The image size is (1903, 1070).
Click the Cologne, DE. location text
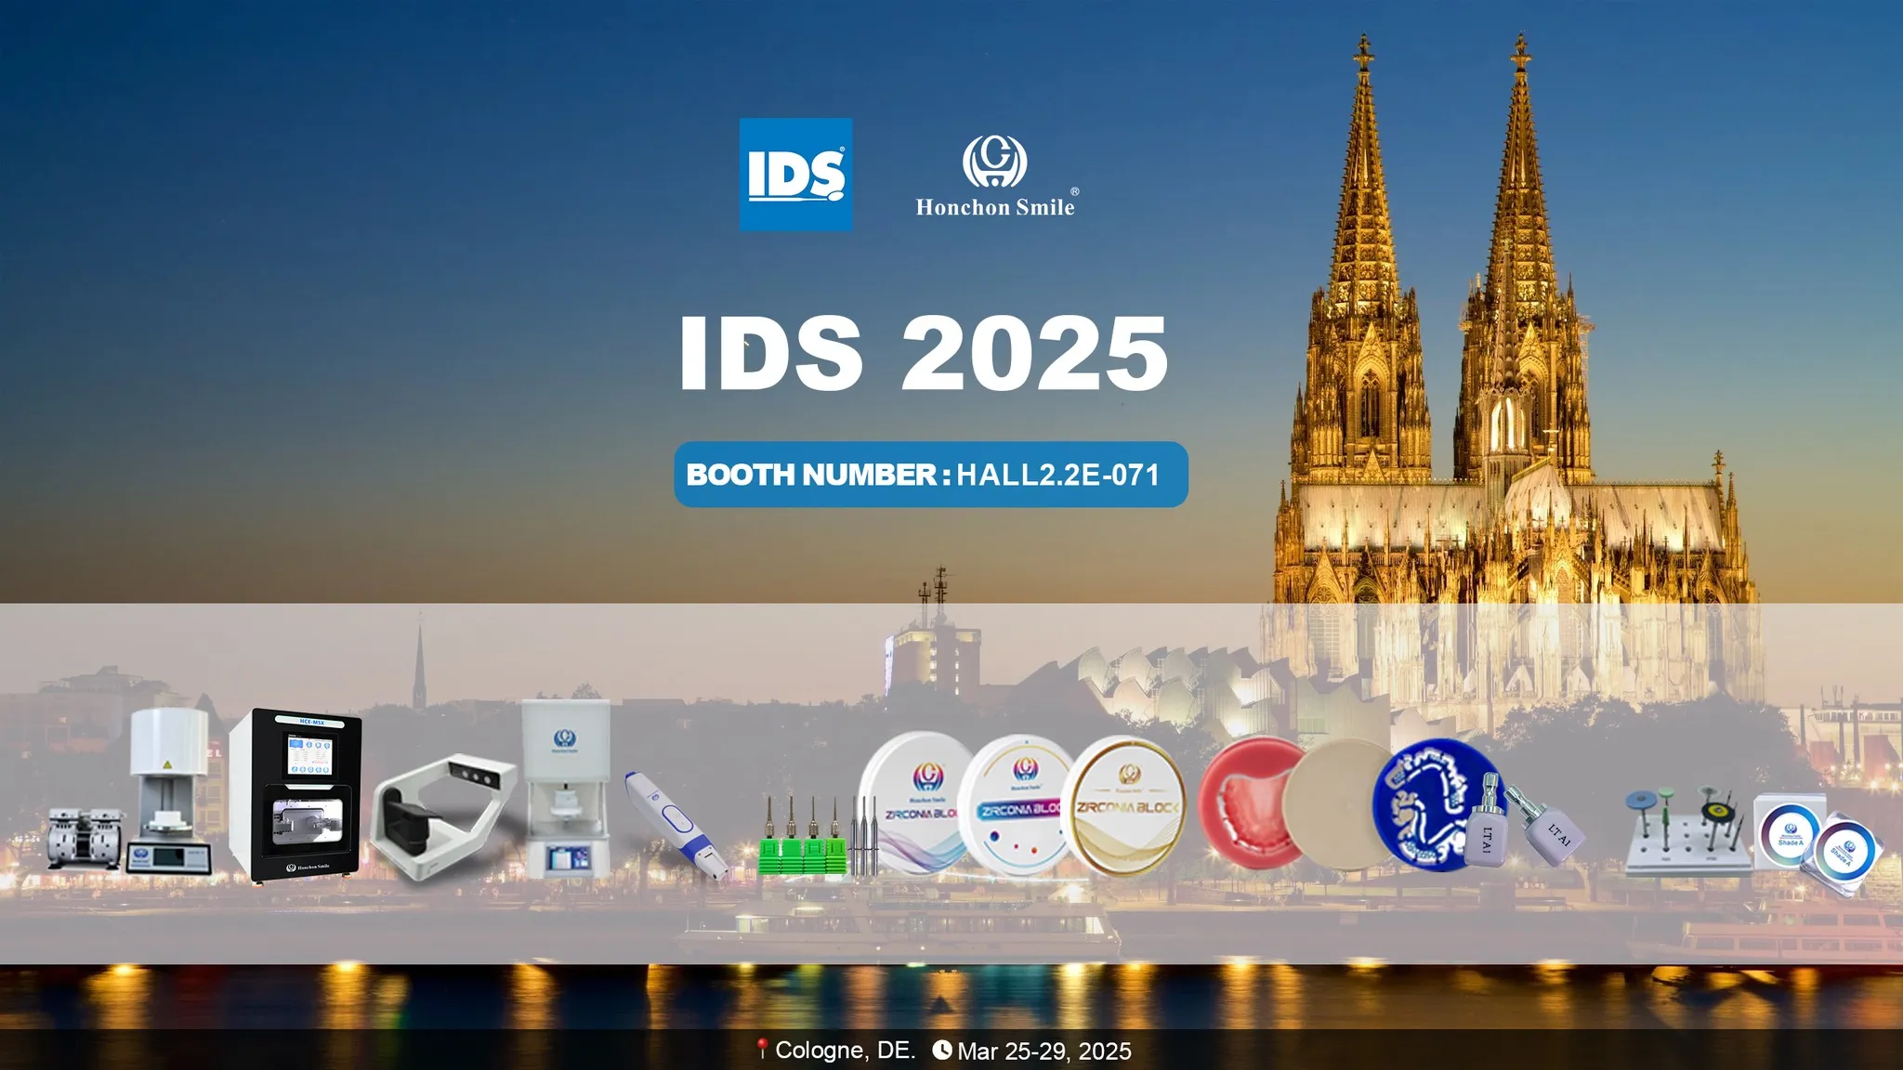[x=845, y=1050]
